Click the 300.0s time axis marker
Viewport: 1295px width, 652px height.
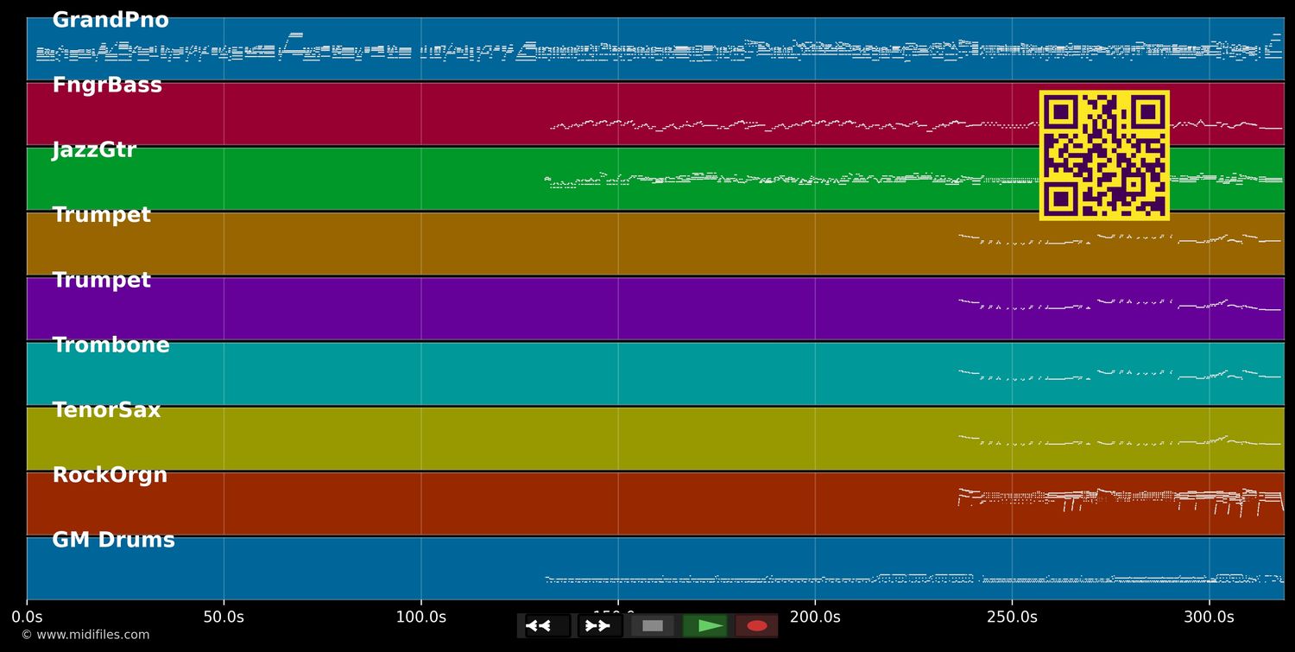click(x=1209, y=617)
